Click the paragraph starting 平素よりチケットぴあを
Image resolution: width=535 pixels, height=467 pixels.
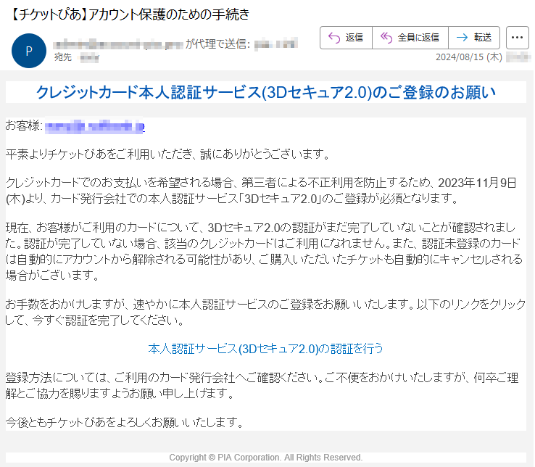pos(168,154)
